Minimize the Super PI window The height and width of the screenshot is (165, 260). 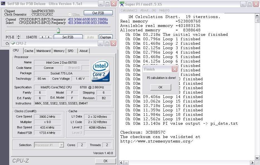(x=243, y=4)
